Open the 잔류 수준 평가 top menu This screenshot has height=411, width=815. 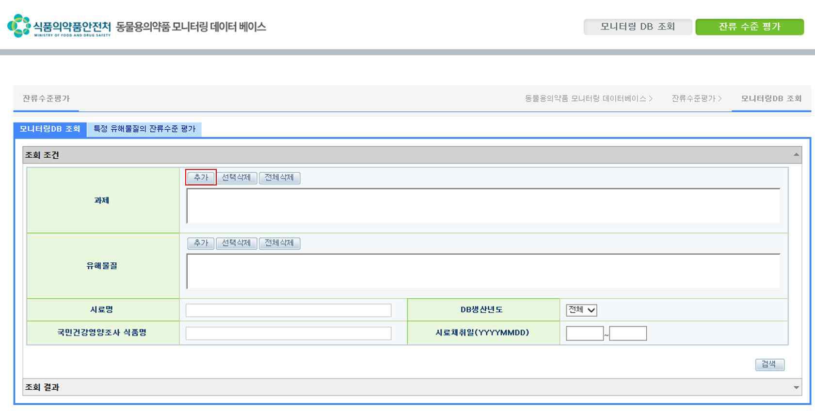[750, 27]
